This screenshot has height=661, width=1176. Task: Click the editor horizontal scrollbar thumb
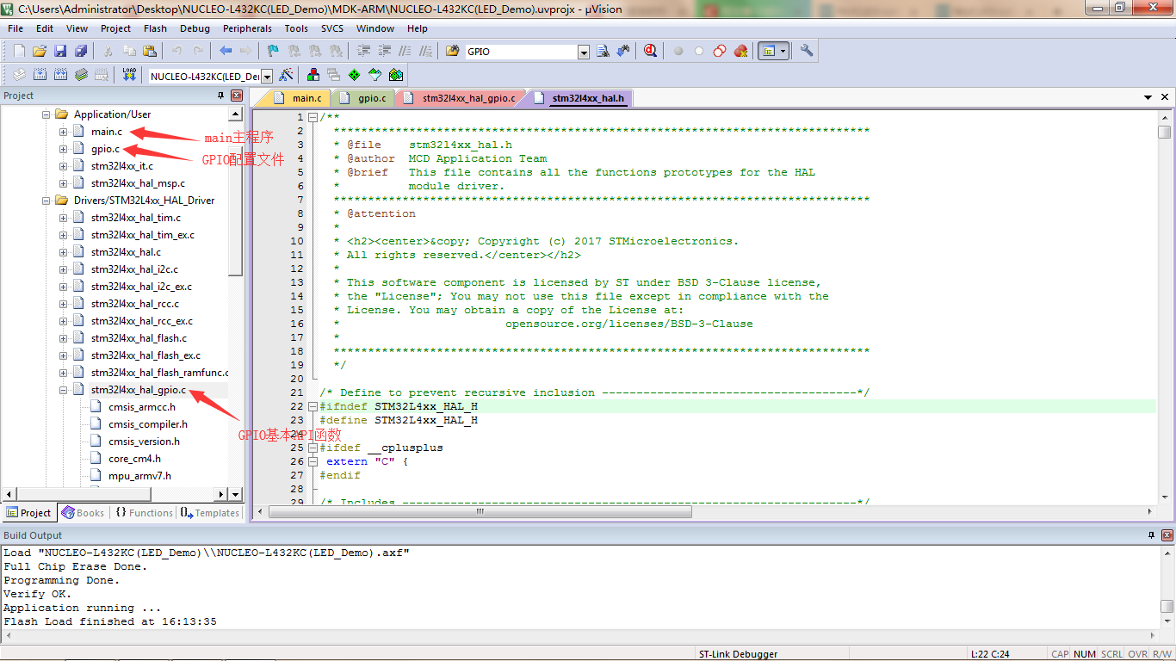click(480, 511)
